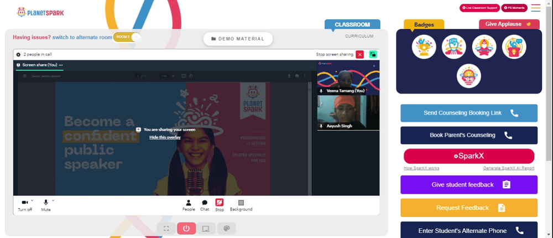Open How SparkX works link
This screenshot has height=238, width=553.
[x=421, y=168]
